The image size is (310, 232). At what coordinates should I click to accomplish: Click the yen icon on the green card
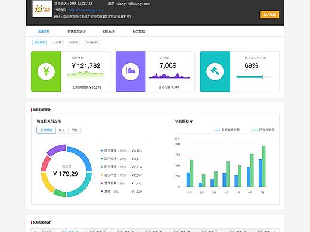click(x=46, y=71)
